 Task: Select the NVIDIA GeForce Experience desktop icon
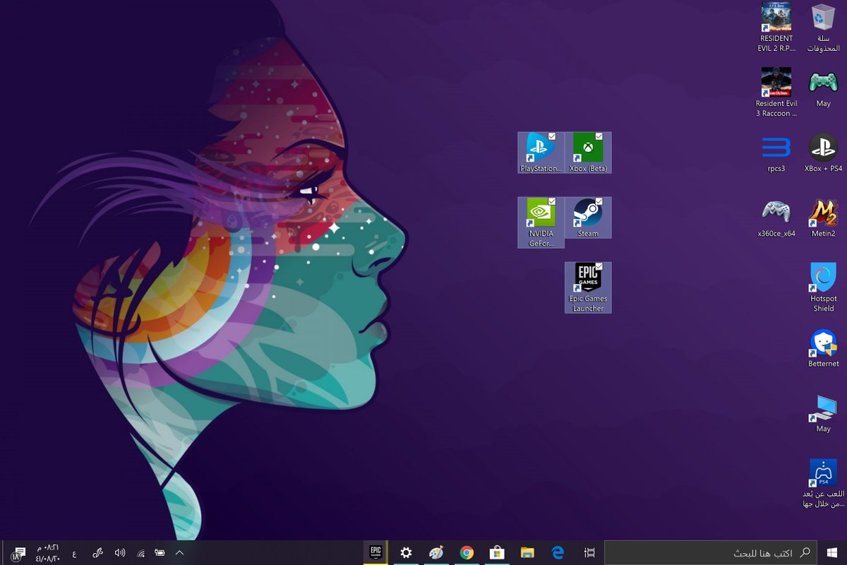click(x=541, y=222)
